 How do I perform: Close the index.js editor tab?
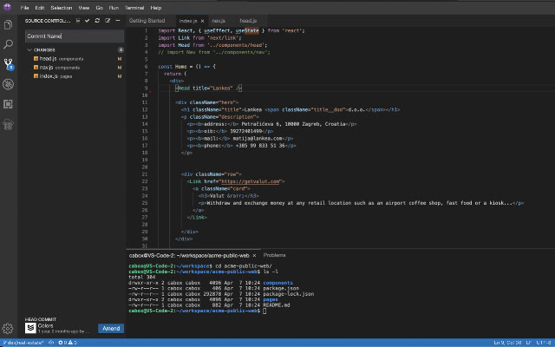(x=202, y=21)
